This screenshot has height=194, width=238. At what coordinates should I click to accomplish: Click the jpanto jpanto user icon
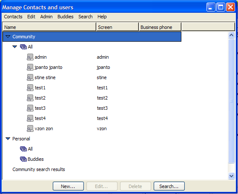coord(30,67)
